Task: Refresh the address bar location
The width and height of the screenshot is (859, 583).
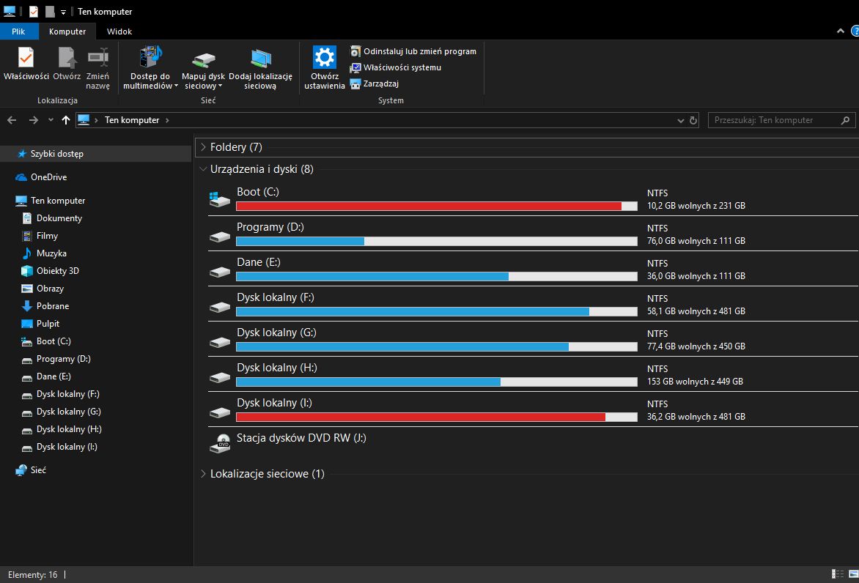Action: pos(693,120)
